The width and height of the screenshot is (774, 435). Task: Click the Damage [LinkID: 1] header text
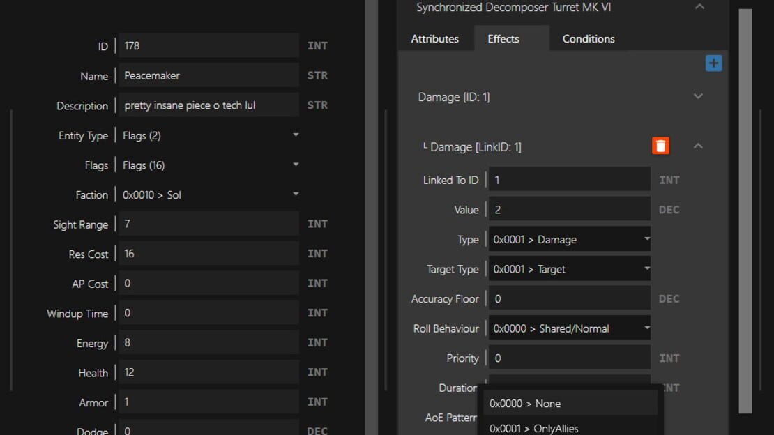(x=476, y=146)
